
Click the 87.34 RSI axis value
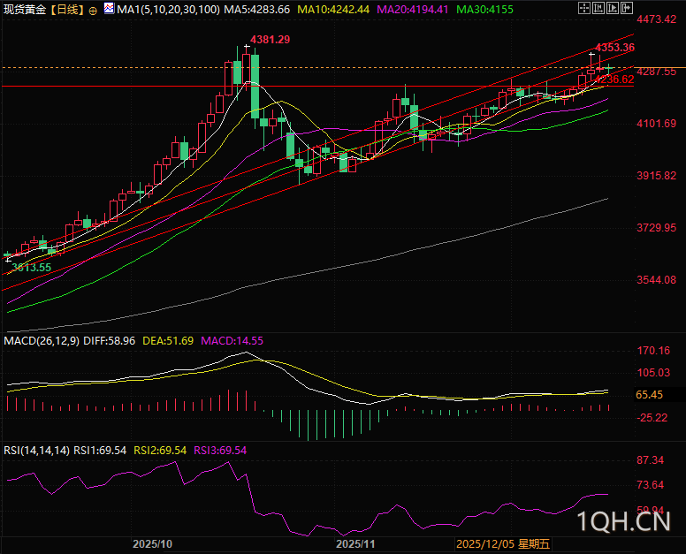pos(650,459)
